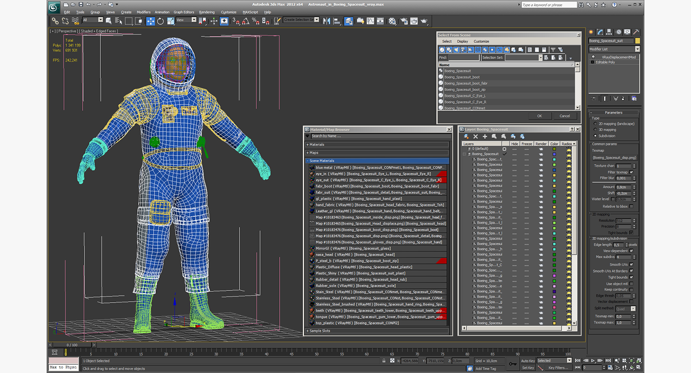Open the Graph Editors menu
691x373 pixels.
point(184,12)
